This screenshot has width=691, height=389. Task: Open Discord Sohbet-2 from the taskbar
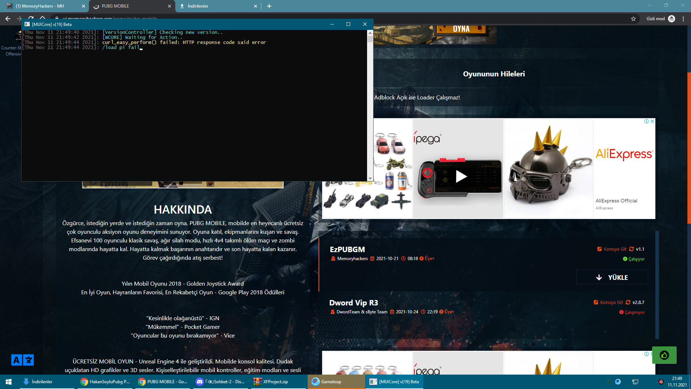(x=220, y=382)
